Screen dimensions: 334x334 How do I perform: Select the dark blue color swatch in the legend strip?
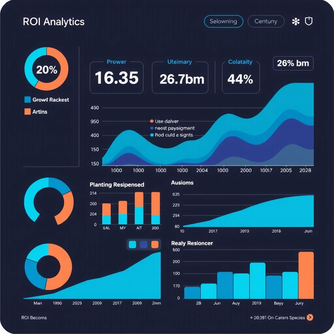click(x=144, y=245)
